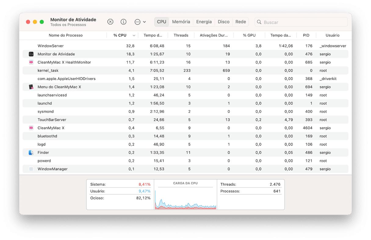Click the Todos os Processos subtitle
Image resolution: width=371 pixels, height=240 pixels.
pyautogui.click(x=68, y=25)
